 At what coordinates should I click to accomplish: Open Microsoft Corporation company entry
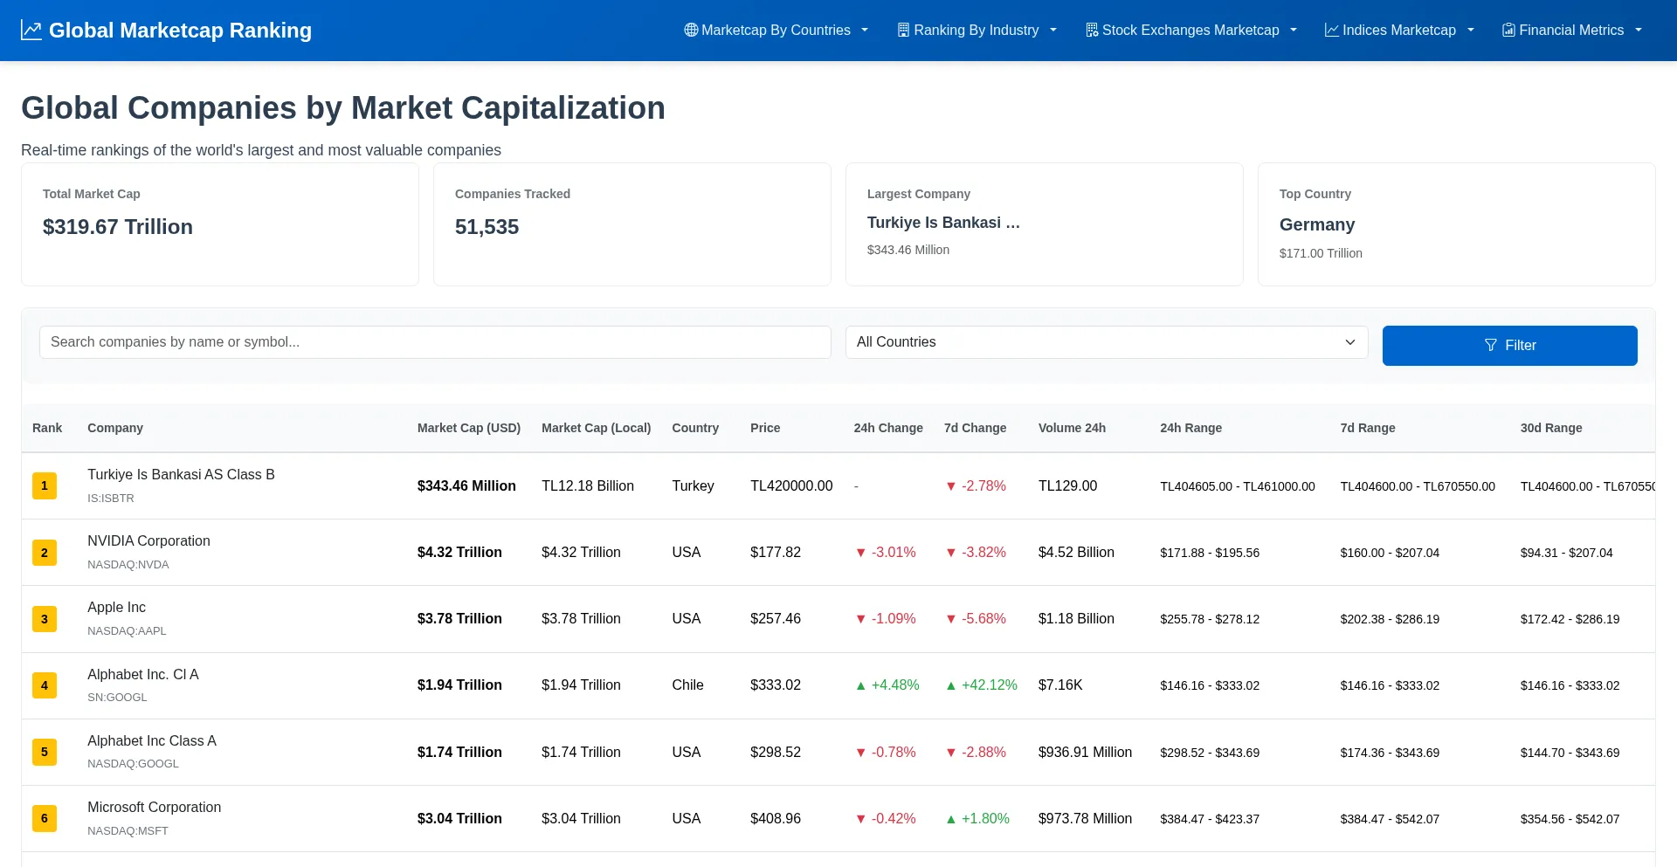pyautogui.click(x=154, y=807)
